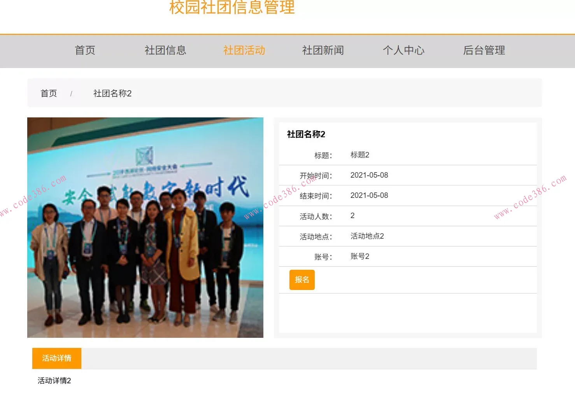Click the 首页 breadcrumb link
Image resolution: width=575 pixels, height=393 pixels.
[49, 94]
